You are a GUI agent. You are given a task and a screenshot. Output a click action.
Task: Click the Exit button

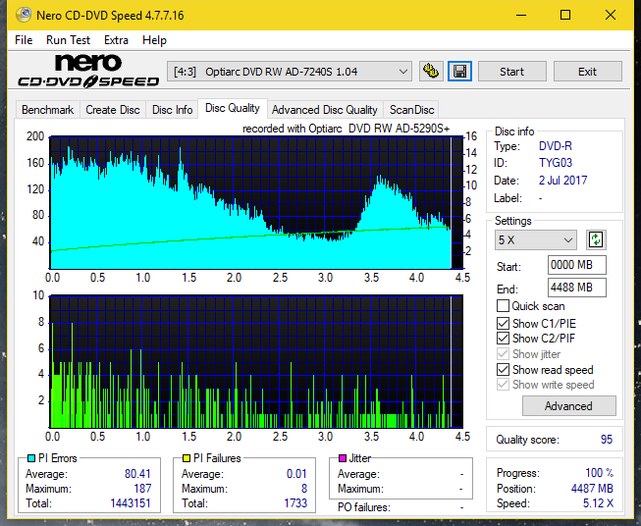click(587, 72)
